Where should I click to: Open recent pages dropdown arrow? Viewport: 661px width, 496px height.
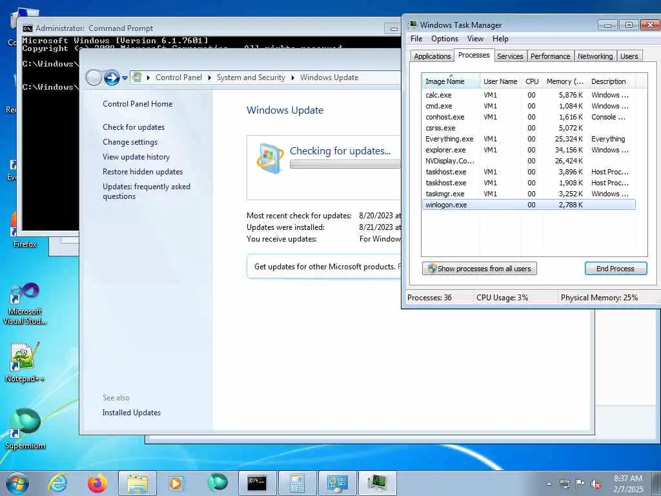[x=125, y=78]
